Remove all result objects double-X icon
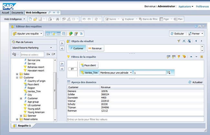Viewport: 210px width, 135px height. tap(189, 41)
